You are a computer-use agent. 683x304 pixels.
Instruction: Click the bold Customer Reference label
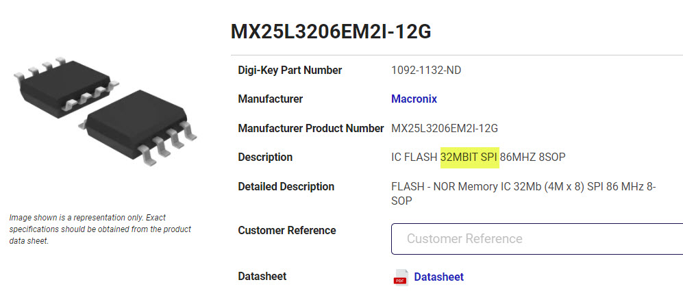pos(286,230)
